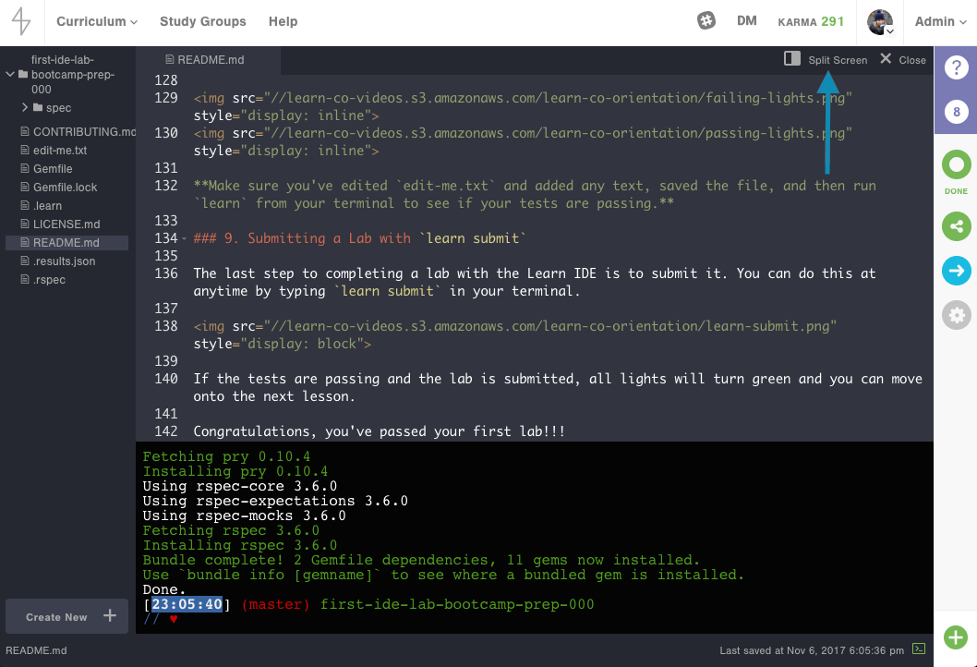
Task: Click the green plus icon bottom right
Action: point(956,637)
